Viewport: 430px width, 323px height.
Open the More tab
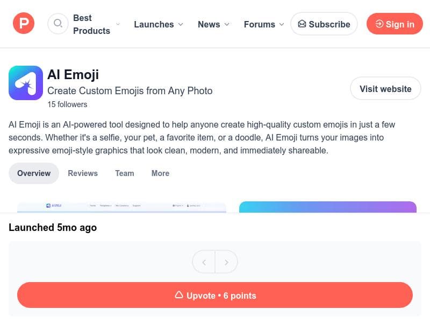click(160, 173)
